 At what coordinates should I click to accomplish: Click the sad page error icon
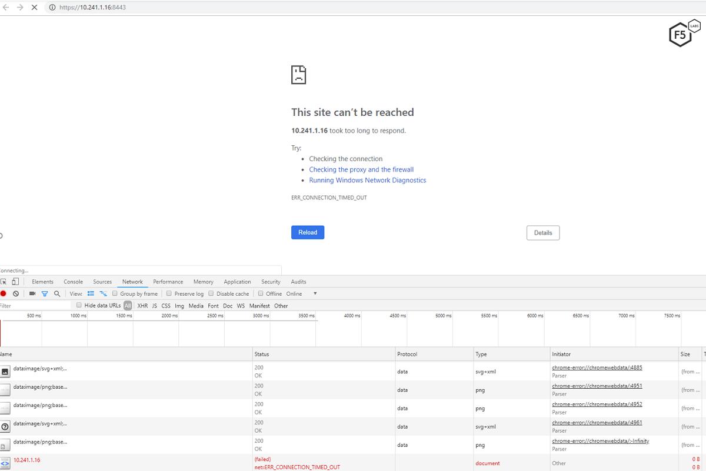(299, 75)
